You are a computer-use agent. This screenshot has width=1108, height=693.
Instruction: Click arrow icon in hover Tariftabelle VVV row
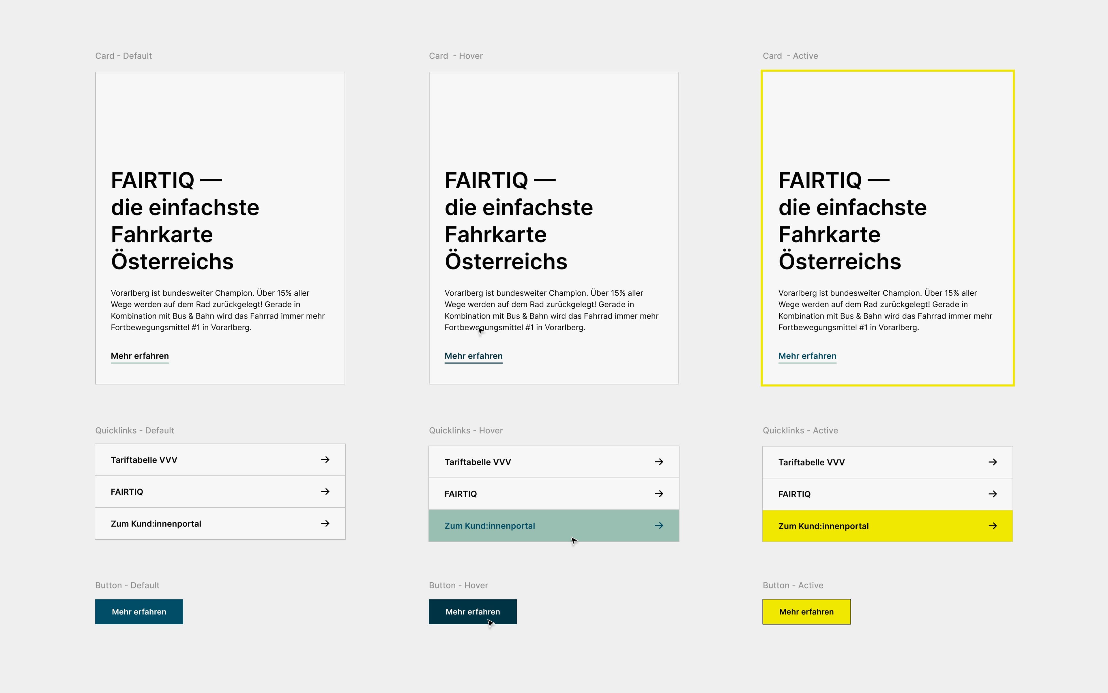pyautogui.click(x=659, y=462)
